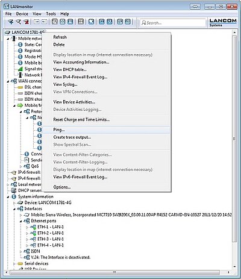
Task: Click the Serial devices folder icon
Action: 20,263
